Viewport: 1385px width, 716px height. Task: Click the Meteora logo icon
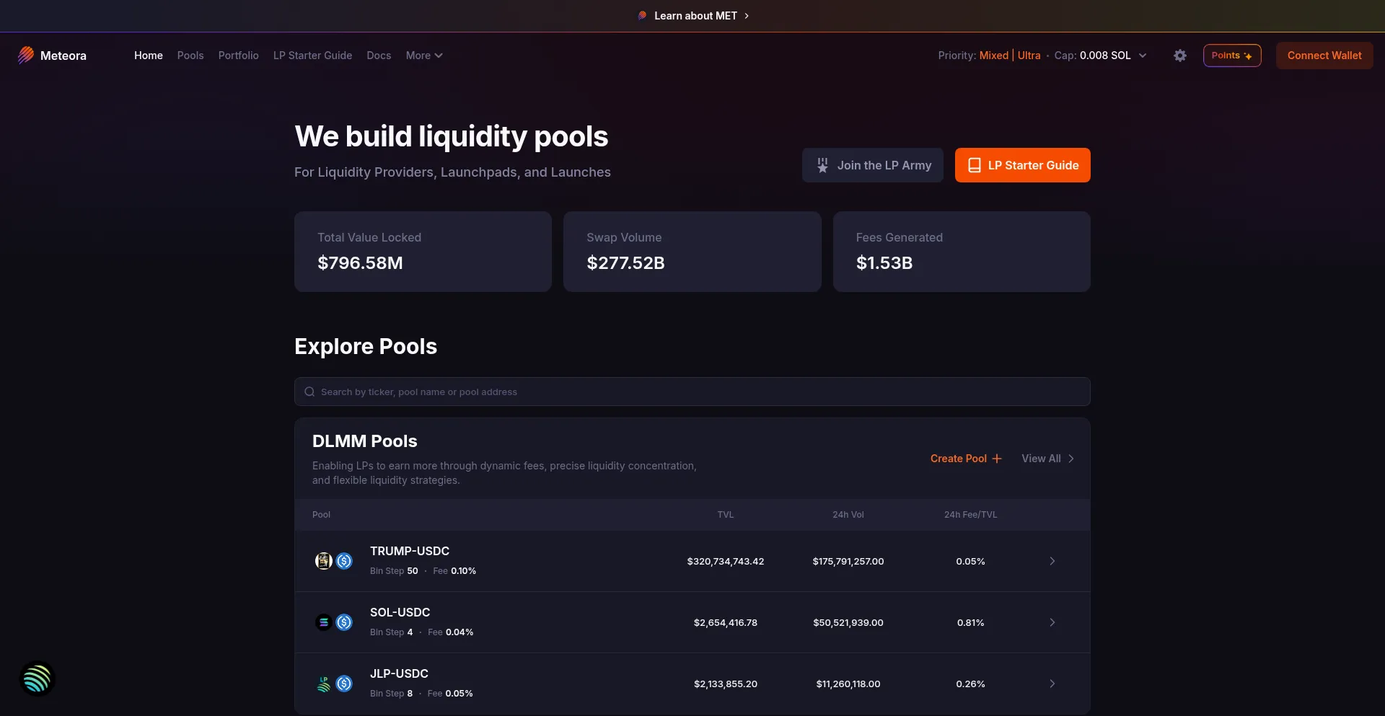pyautogui.click(x=26, y=56)
